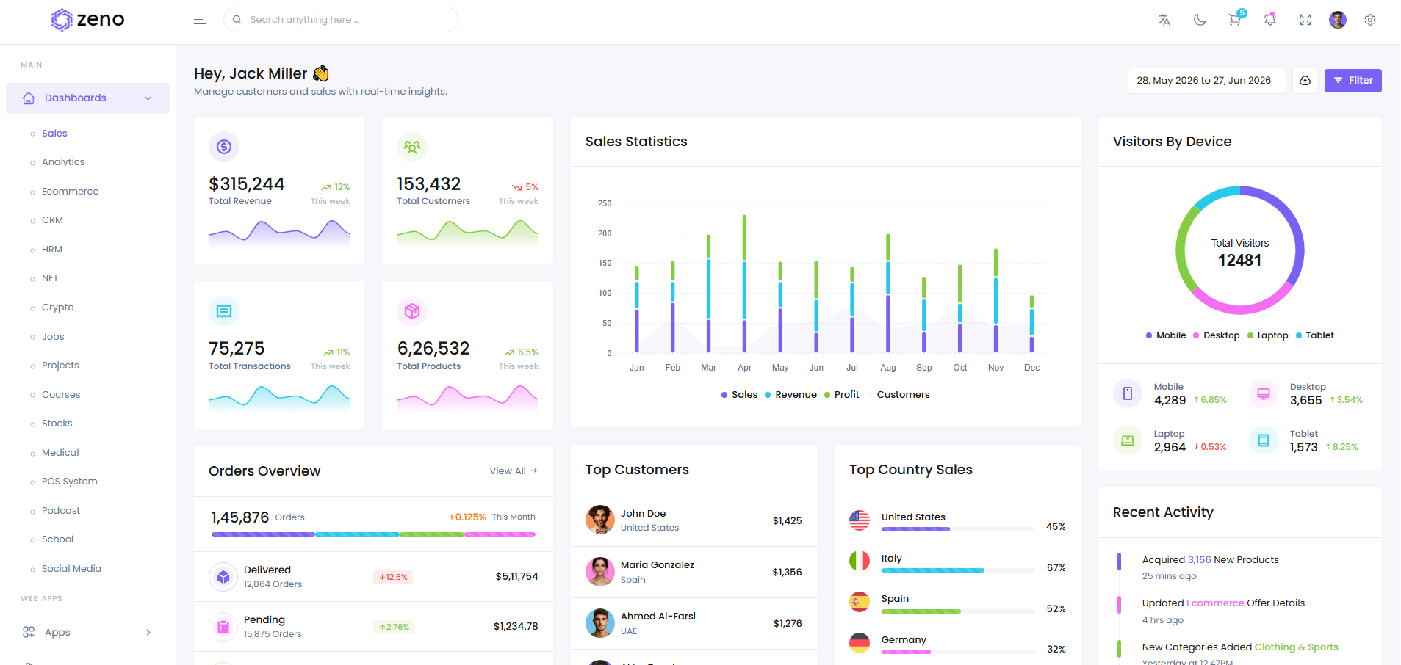Go to the Projects dashboard
This screenshot has height=665, width=1401.
click(x=60, y=366)
